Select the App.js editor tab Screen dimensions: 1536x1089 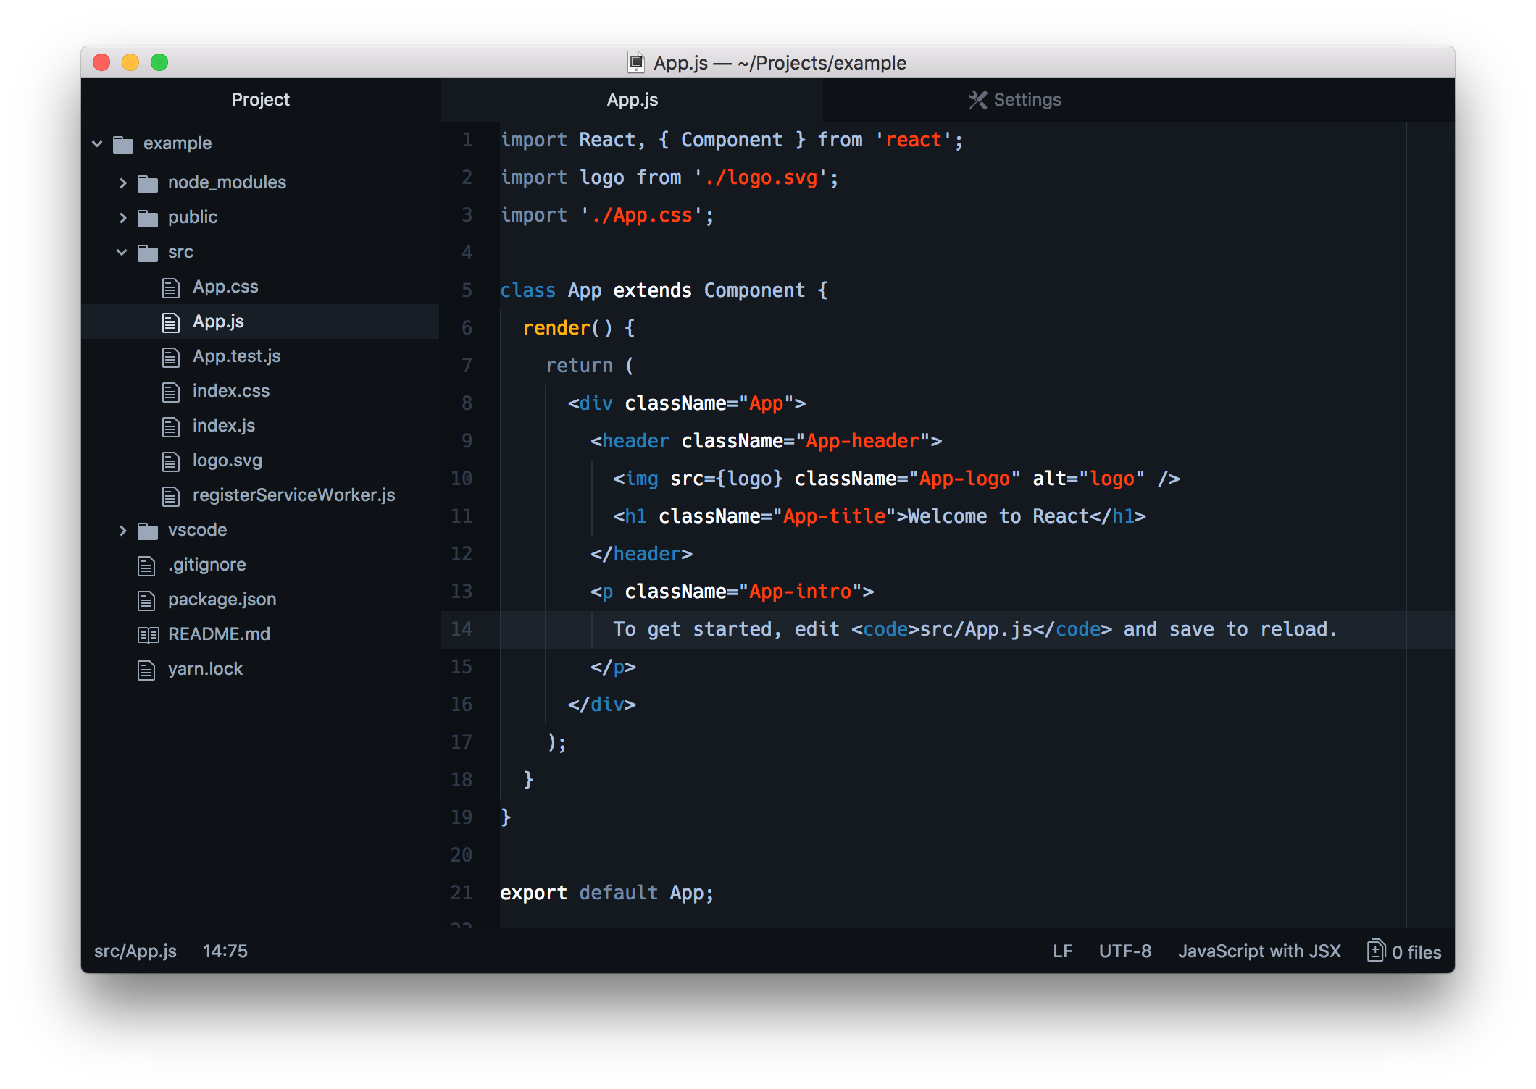click(632, 100)
